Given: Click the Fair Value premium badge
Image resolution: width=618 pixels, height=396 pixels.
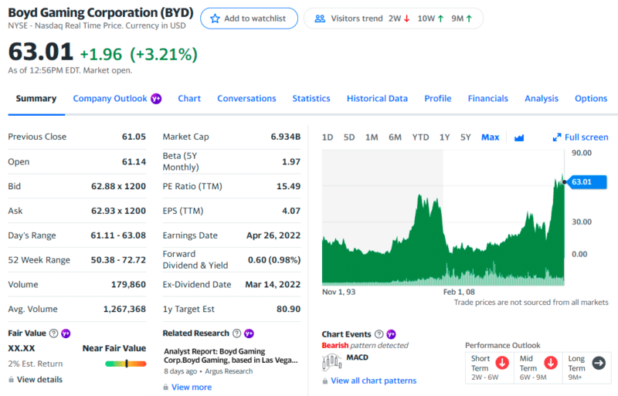Looking at the screenshot, I should [x=66, y=333].
